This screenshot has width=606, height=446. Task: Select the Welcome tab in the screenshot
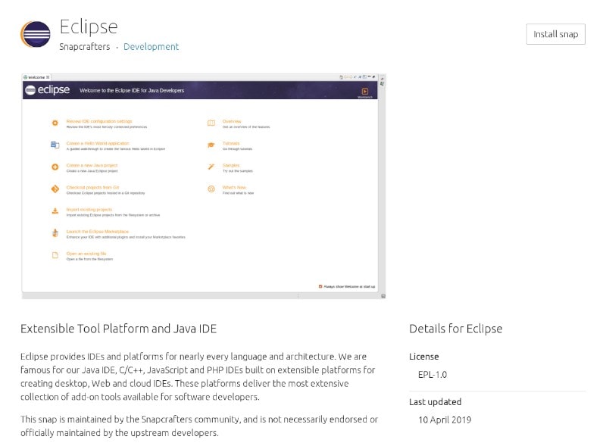[x=36, y=77]
